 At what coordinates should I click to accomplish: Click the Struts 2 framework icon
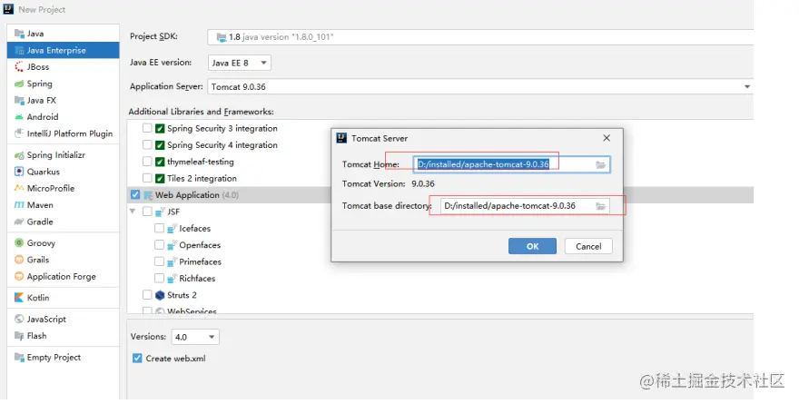pos(160,295)
